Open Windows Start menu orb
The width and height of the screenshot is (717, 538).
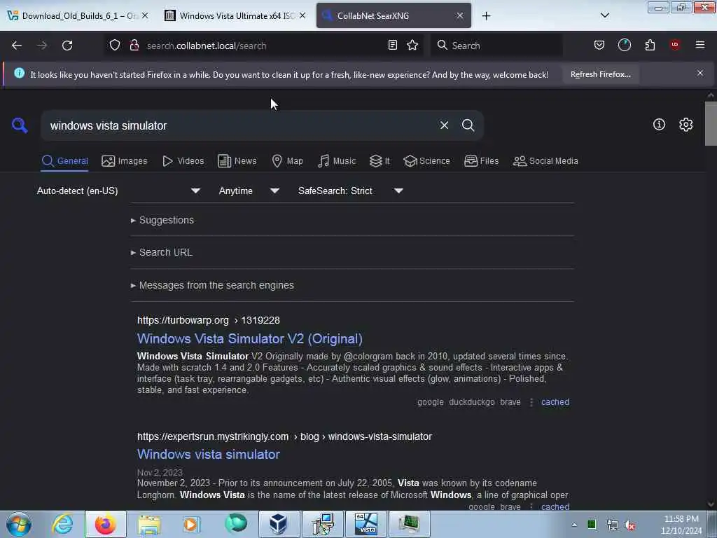[19, 524]
